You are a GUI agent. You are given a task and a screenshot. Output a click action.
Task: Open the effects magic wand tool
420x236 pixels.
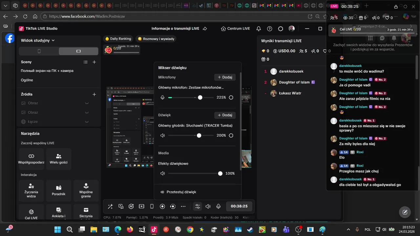pyautogui.click(x=110, y=206)
